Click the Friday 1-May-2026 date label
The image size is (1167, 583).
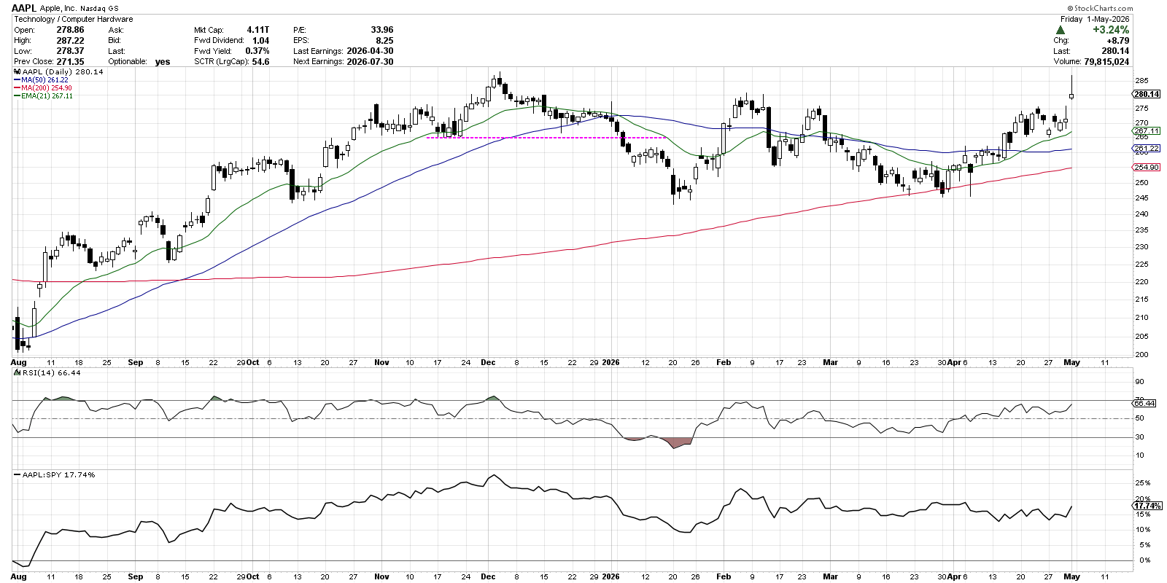[x=1095, y=19]
